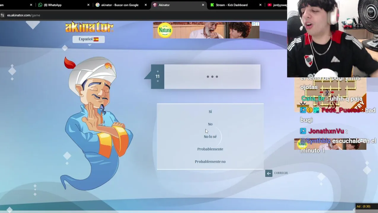Answer "Sí" to Akinator's question

210,112
